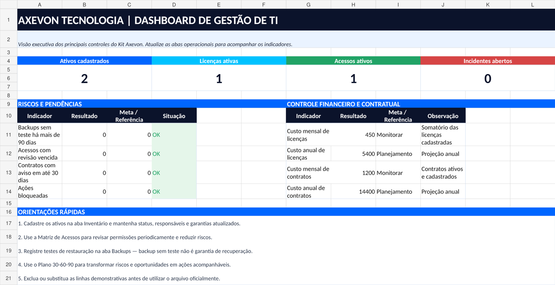Click orientation 1 about aba Inventário

click(286, 223)
